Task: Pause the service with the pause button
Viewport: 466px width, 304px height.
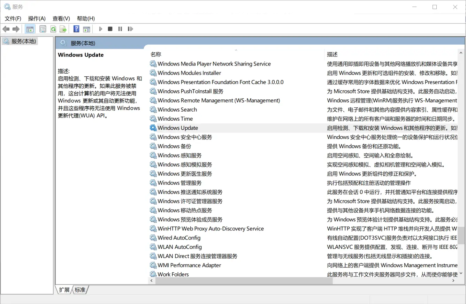Action: pyautogui.click(x=120, y=29)
